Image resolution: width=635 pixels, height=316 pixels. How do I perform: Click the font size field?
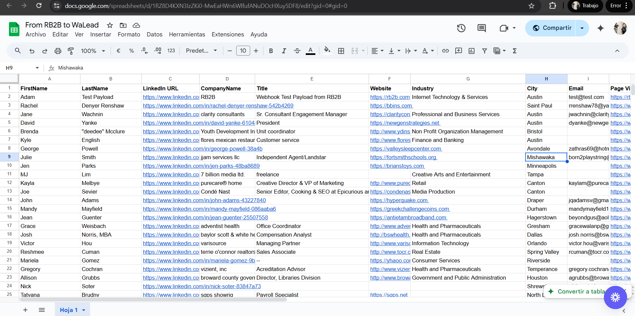click(x=243, y=51)
